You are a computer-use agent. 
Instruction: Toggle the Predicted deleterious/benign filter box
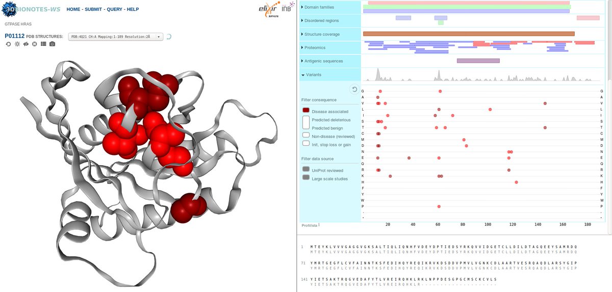(x=306, y=122)
